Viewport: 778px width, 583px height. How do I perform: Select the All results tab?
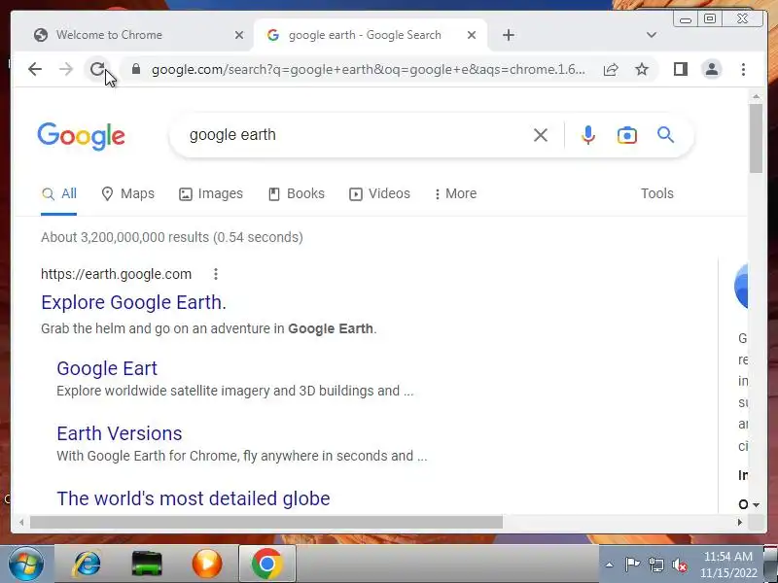[x=58, y=193]
